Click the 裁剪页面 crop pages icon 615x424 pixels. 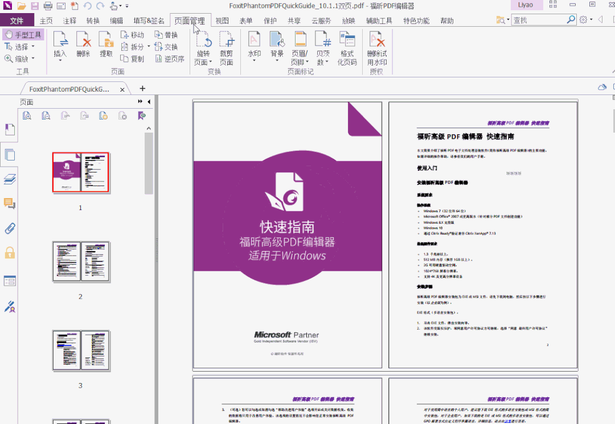(226, 48)
